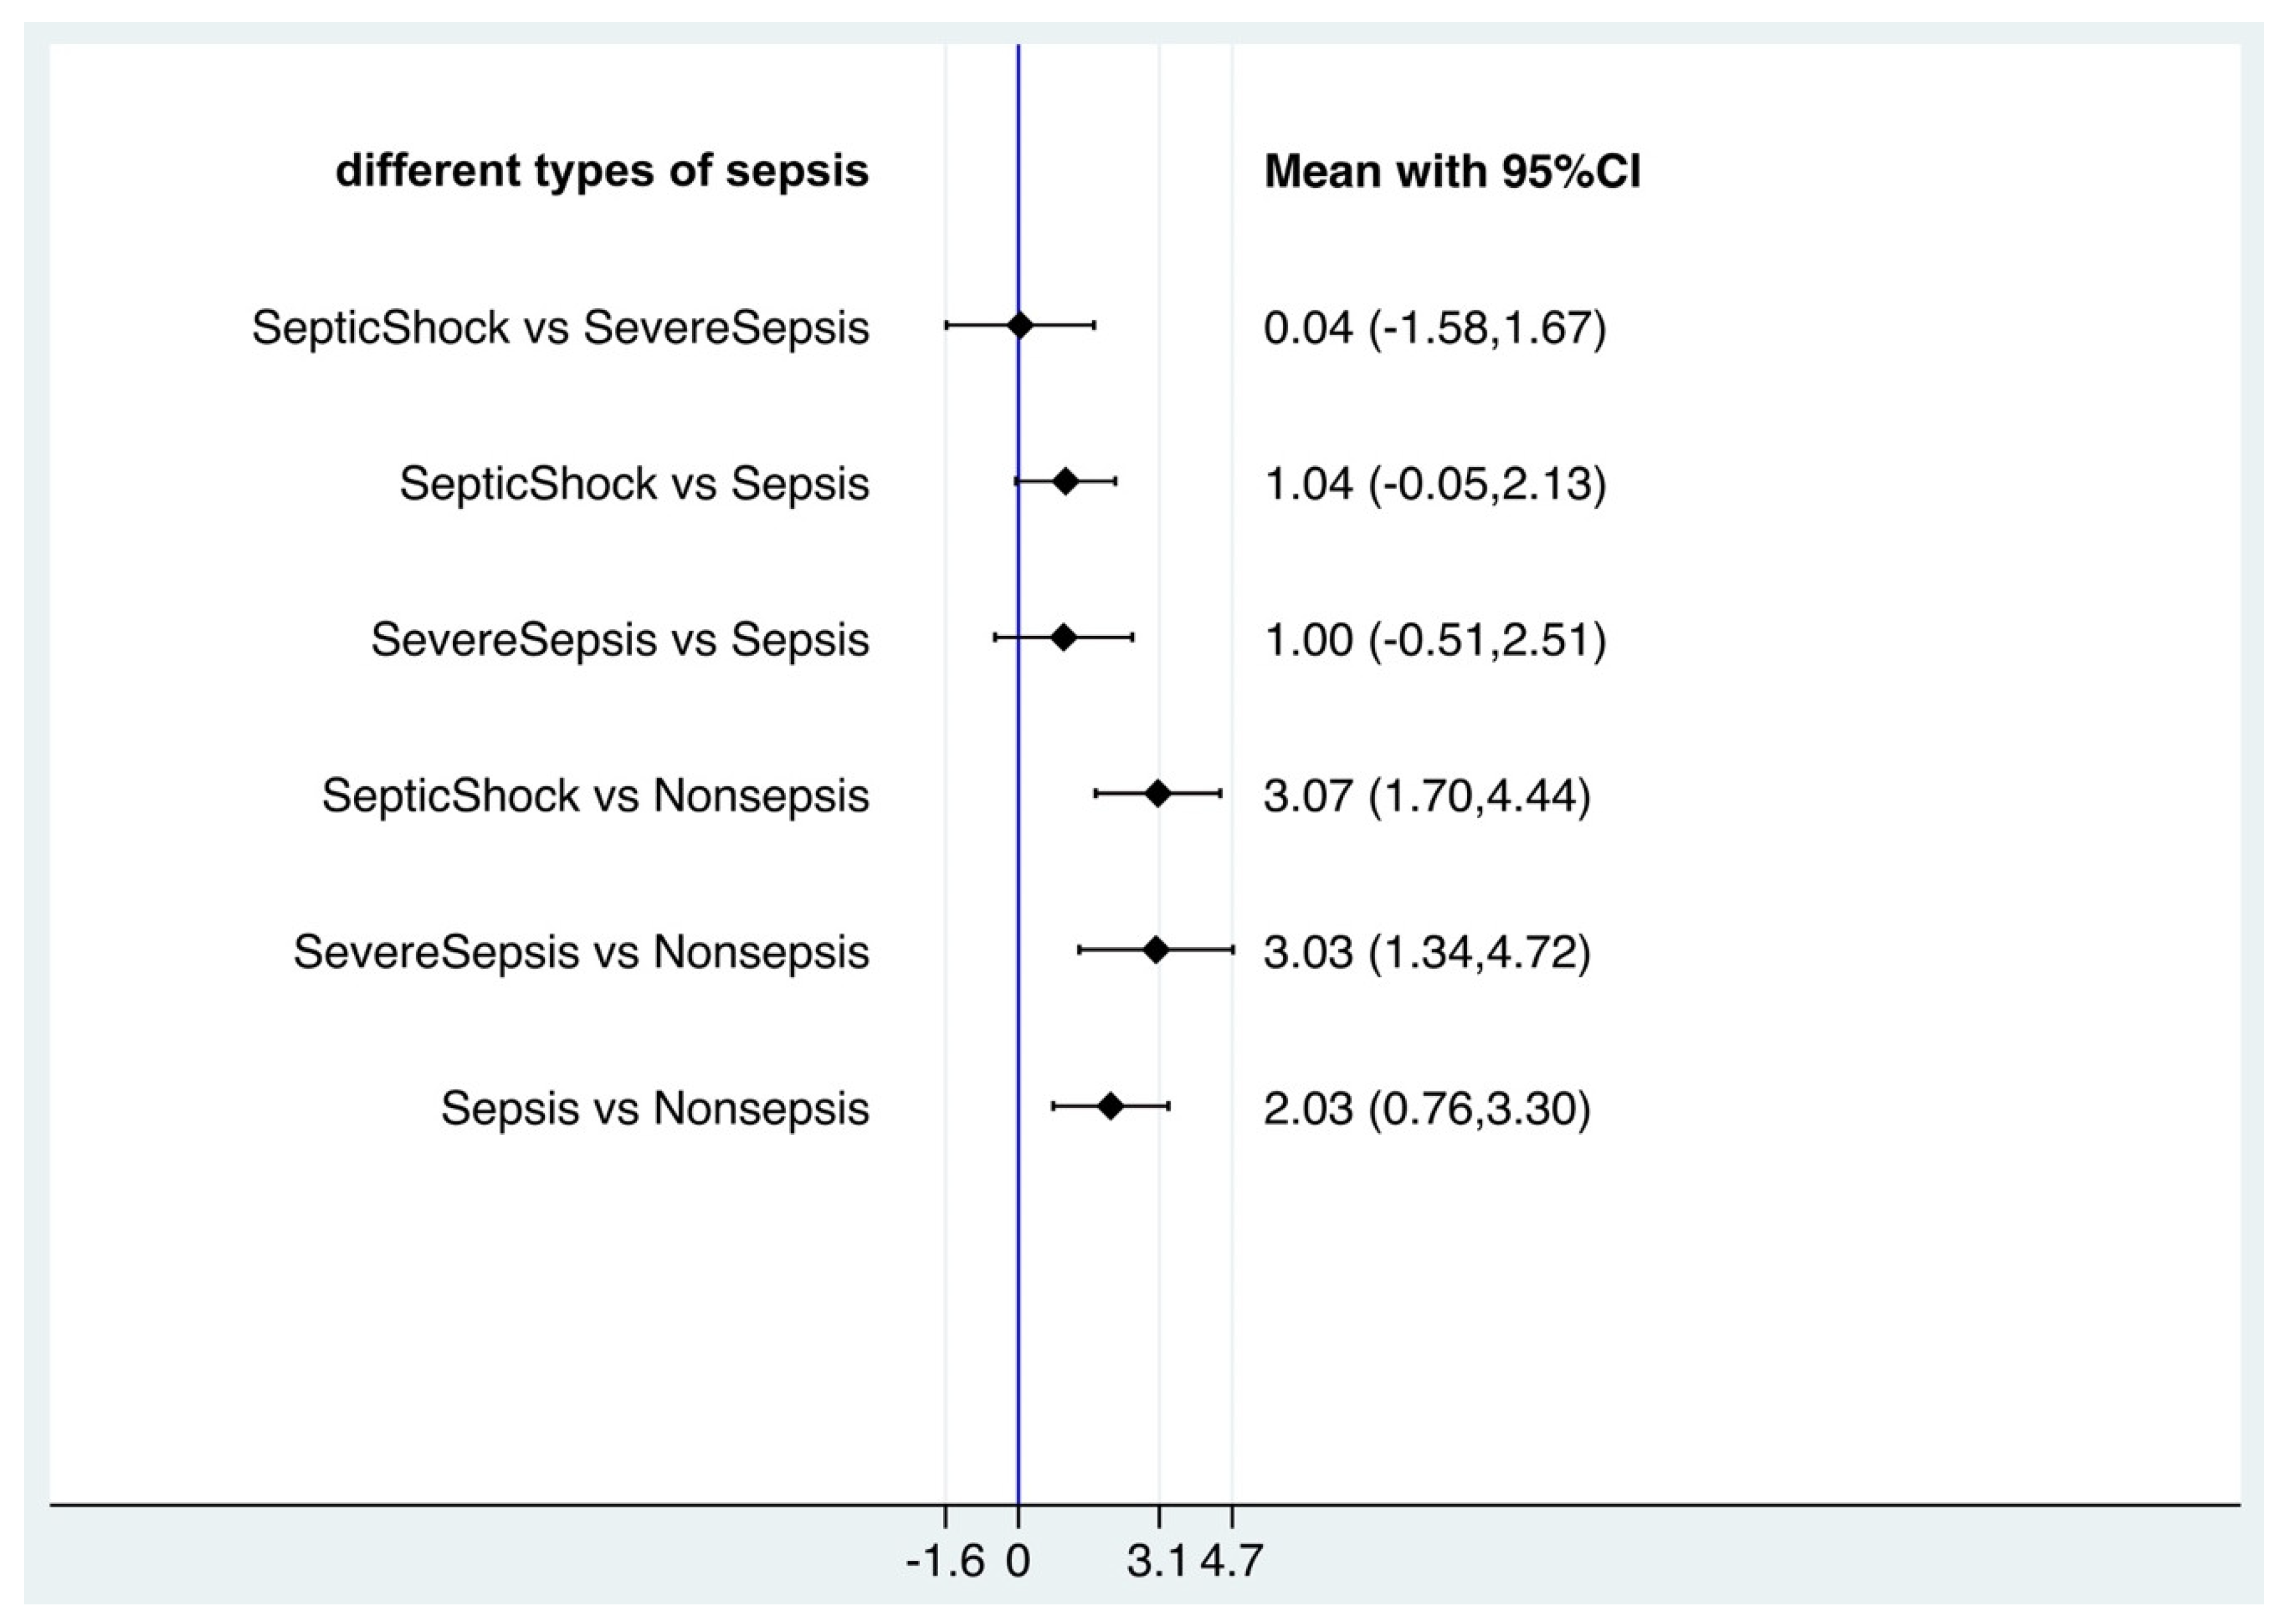
Task: Click the diamond marker for SepticShock vs Sepsis
Action: tap(1066, 481)
